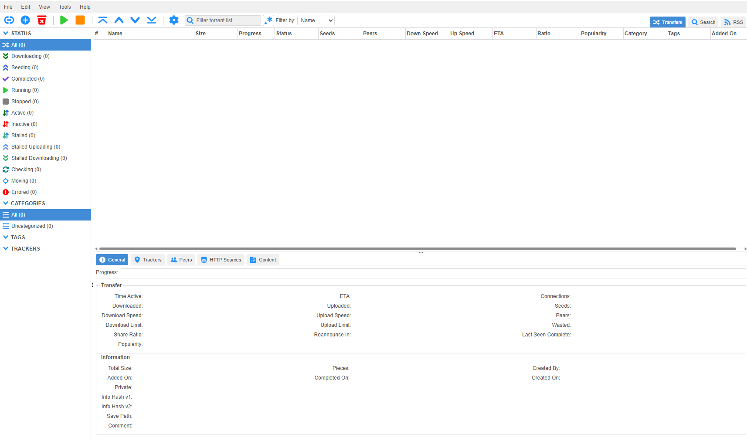Screen dimensions: 747x441
Task: Sort by the Name column header
Action: [150, 34]
